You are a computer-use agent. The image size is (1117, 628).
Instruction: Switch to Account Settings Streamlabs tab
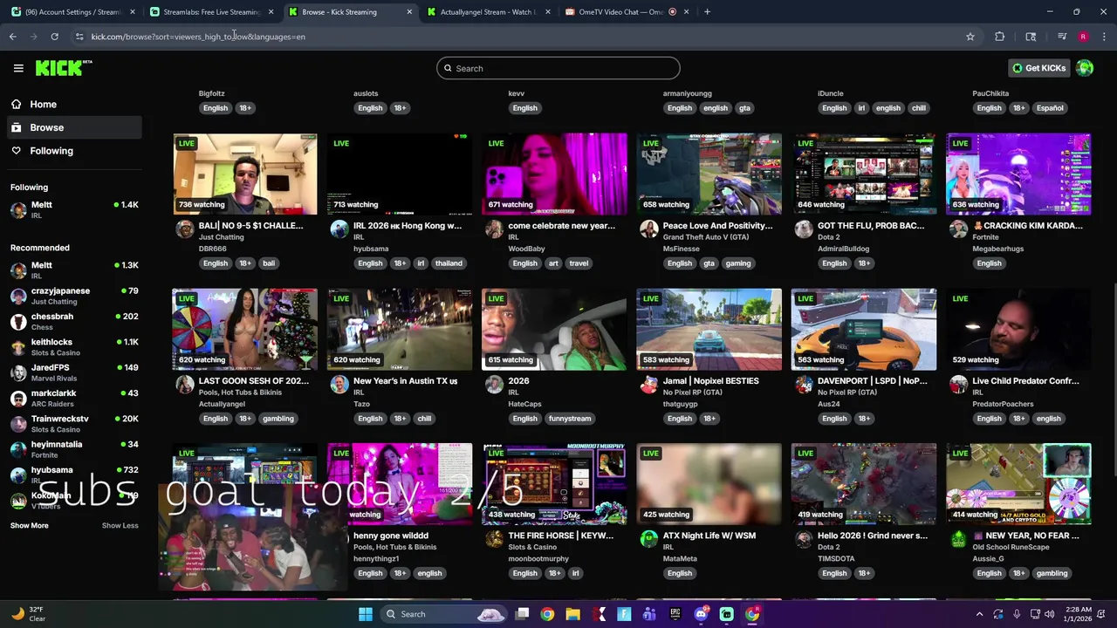[x=73, y=12]
